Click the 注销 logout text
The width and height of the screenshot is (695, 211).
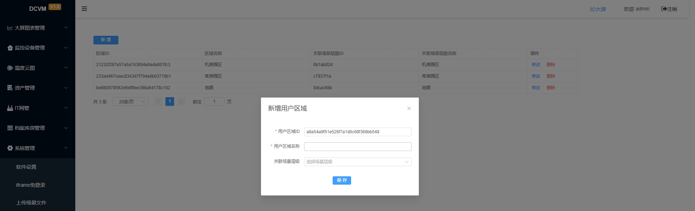672,9
